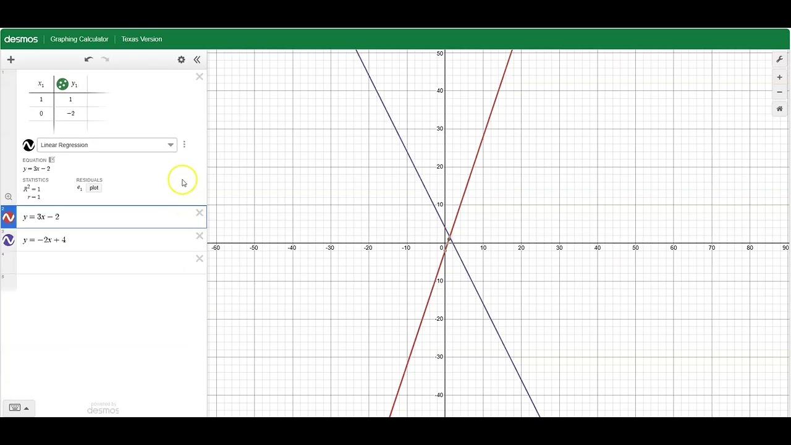Plot the e1 residuals
The height and width of the screenshot is (445, 791).
94,188
